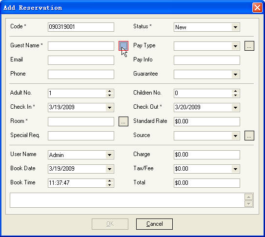Viewport: 265px width, 237px height.
Task: Click the Cancel button
Action: coord(154,224)
